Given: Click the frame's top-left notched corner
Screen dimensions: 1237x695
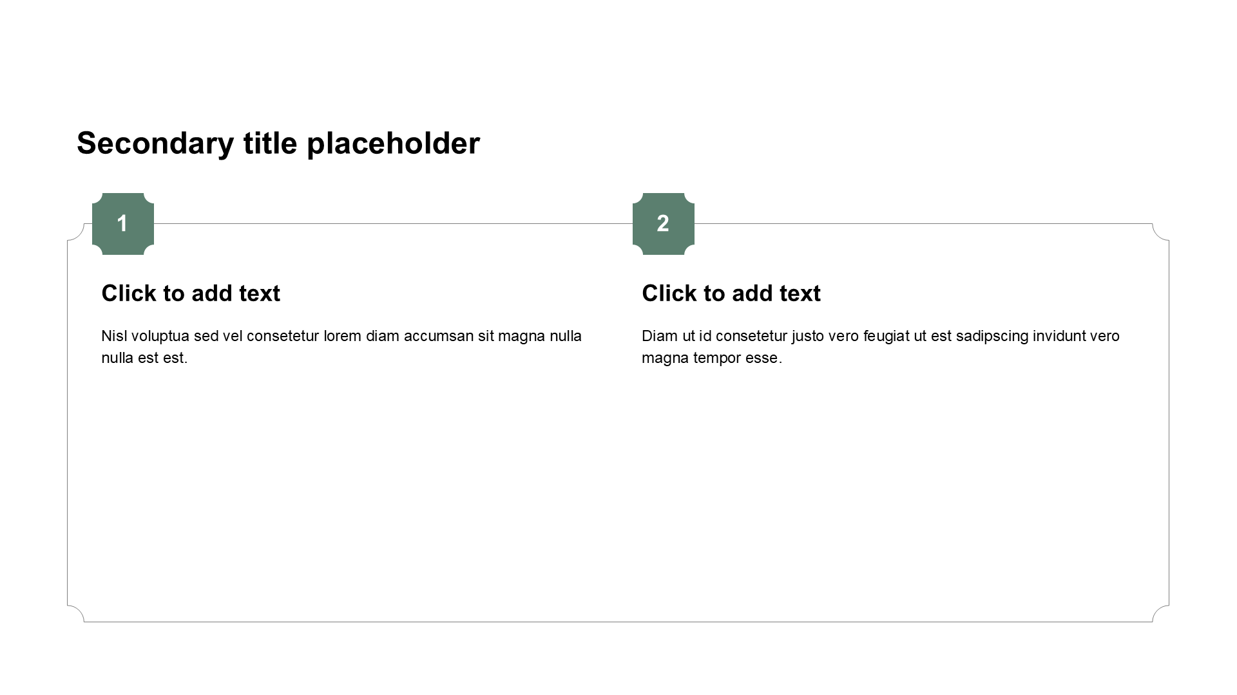Looking at the screenshot, I should (76, 232).
